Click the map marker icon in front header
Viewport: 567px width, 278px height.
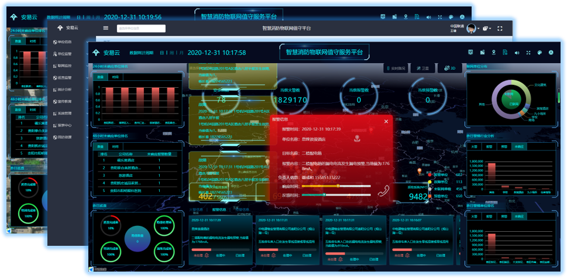(x=494, y=52)
